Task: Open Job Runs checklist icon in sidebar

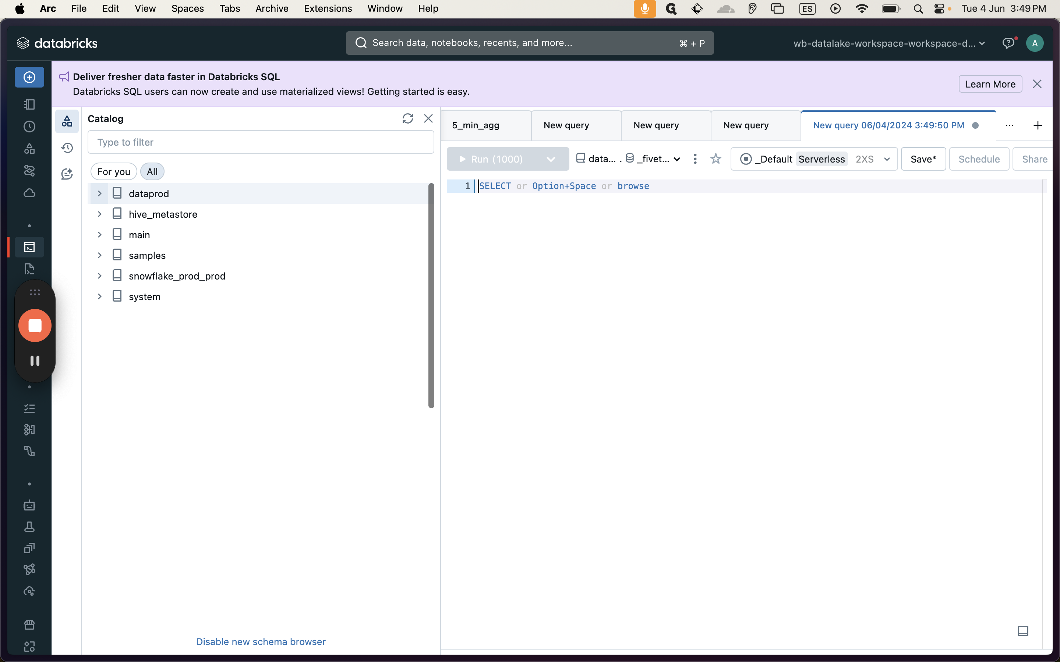Action: [29, 408]
